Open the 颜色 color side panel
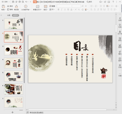Image resolution: width=122 pixels, height=114 pixels. click(120, 39)
